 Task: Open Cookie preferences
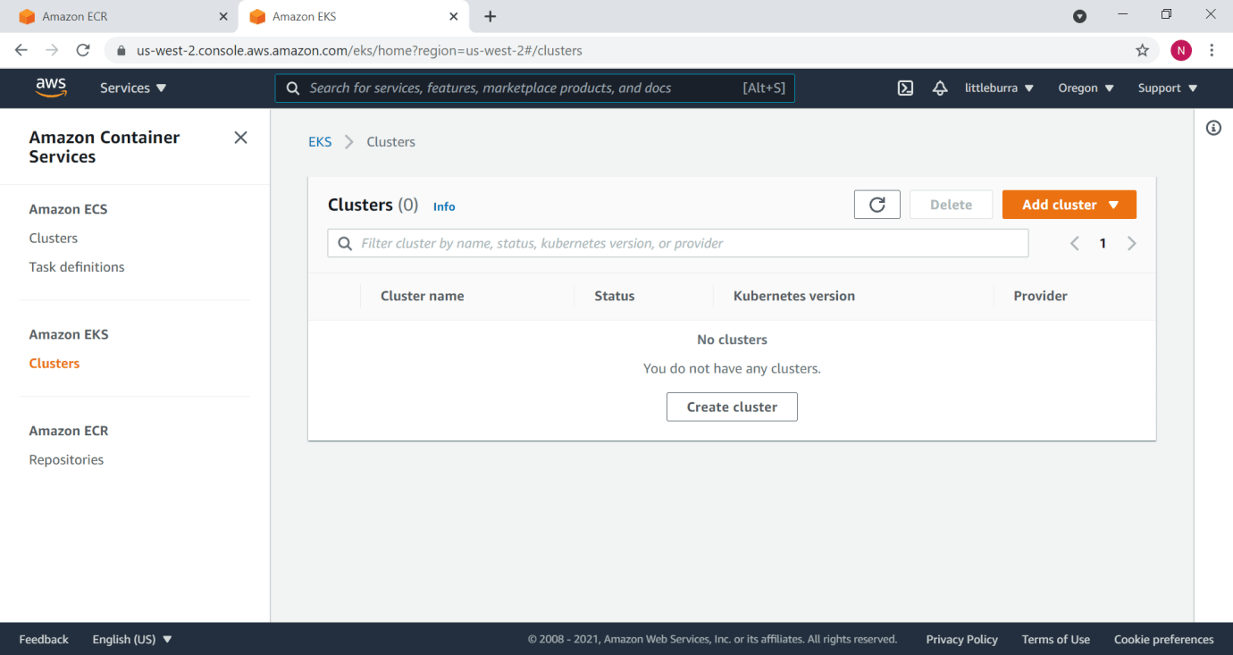click(1164, 639)
